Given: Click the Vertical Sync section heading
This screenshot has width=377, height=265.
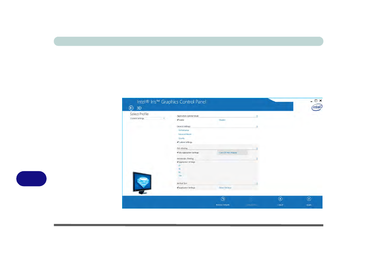Looking at the screenshot, I should (182, 183).
